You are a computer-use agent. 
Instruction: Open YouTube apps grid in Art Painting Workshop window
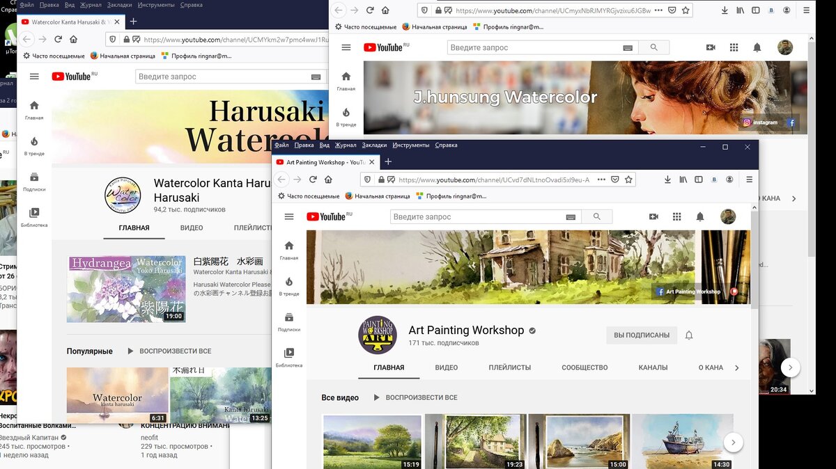(x=676, y=216)
